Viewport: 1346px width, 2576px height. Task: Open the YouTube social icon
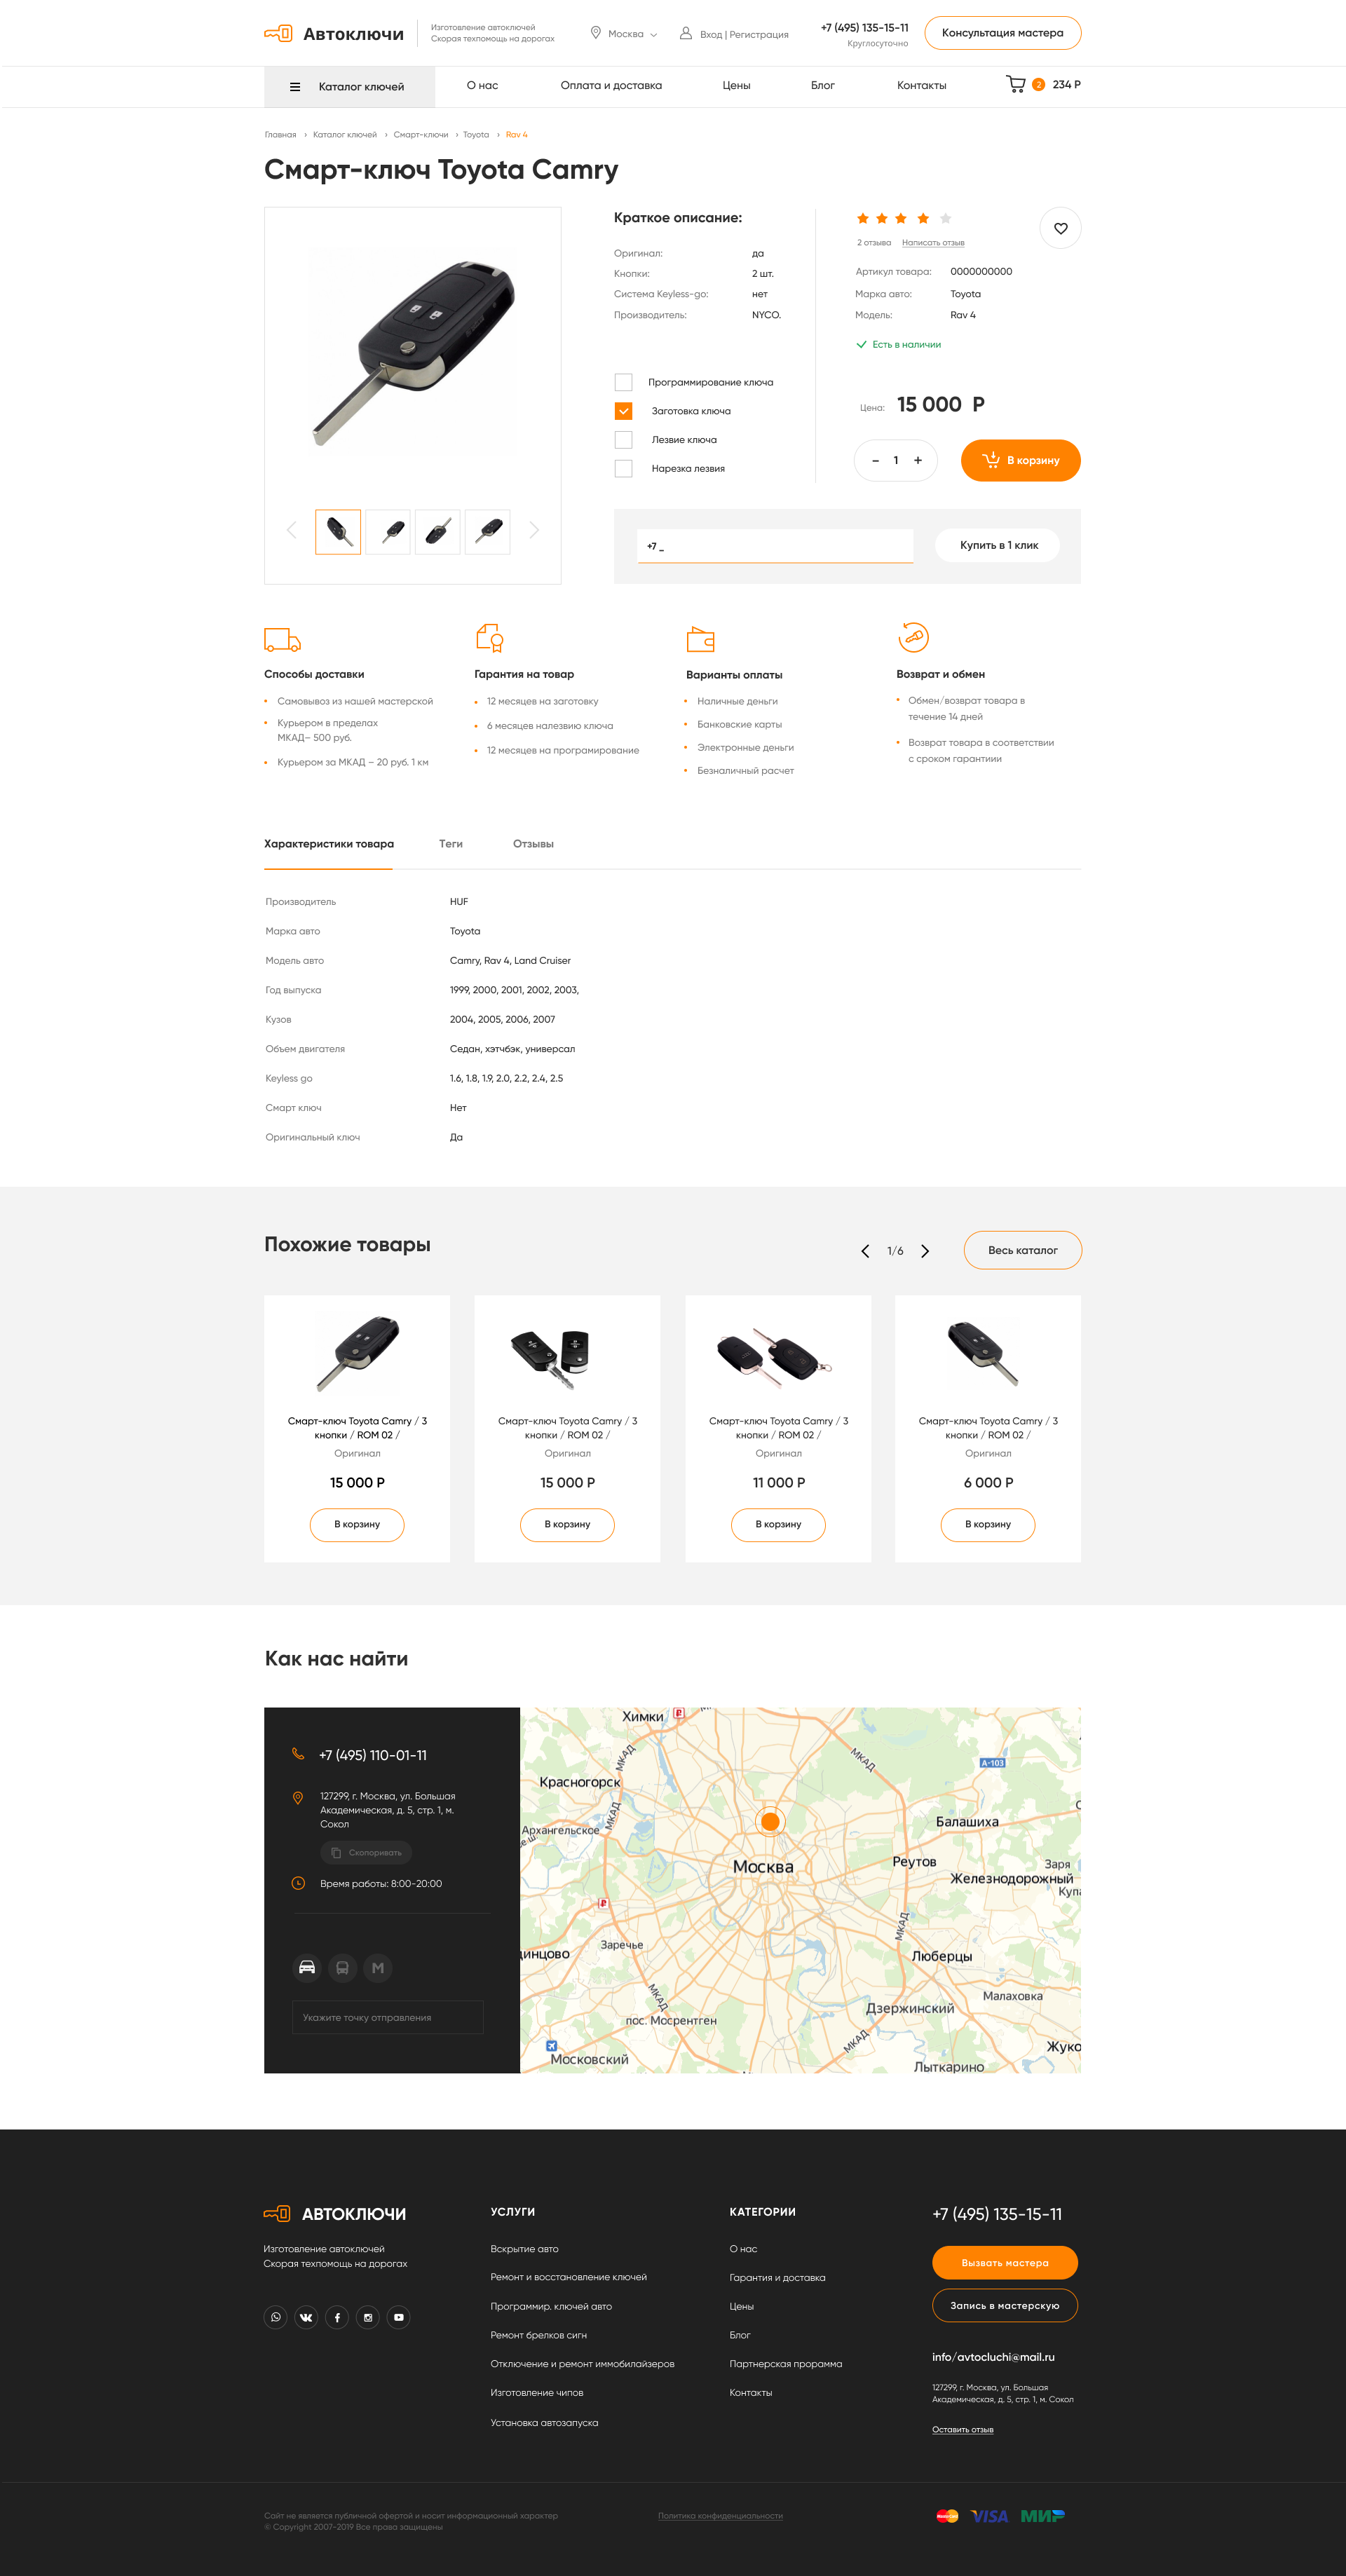point(399,2317)
